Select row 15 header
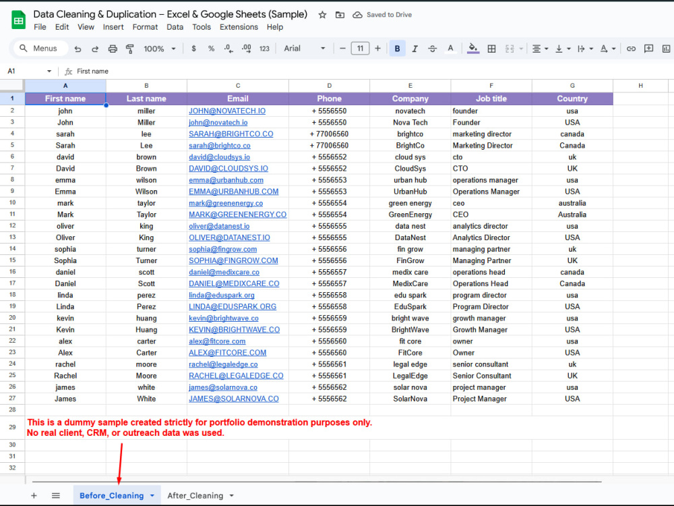The width and height of the screenshot is (674, 506). tap(12, 260)
